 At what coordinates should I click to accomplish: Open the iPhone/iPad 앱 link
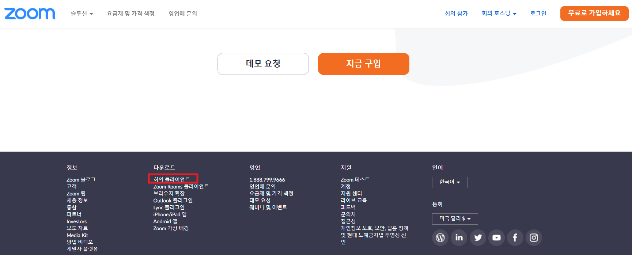point(170,214)
